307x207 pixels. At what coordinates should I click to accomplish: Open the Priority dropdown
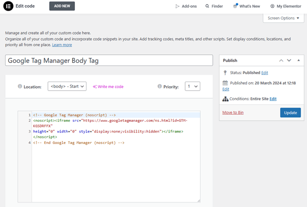pyautogui.click(x=193, y=86)
